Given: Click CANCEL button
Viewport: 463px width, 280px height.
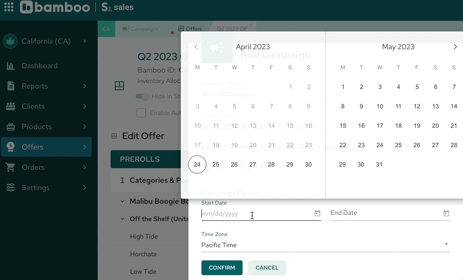Looking at the screenshot, I should click(267, 268).
